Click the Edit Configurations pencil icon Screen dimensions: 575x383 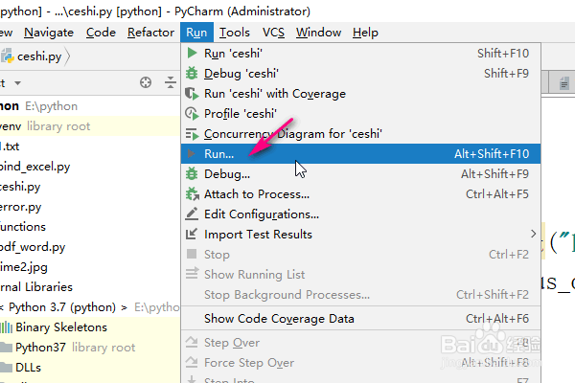[191, 214]
